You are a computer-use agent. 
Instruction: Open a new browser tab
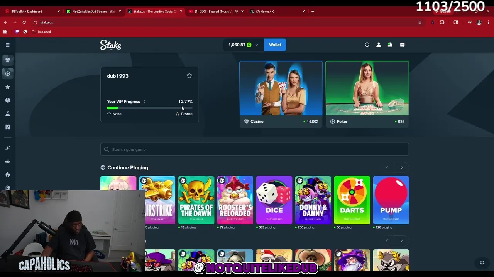click(x=313, y=12)
